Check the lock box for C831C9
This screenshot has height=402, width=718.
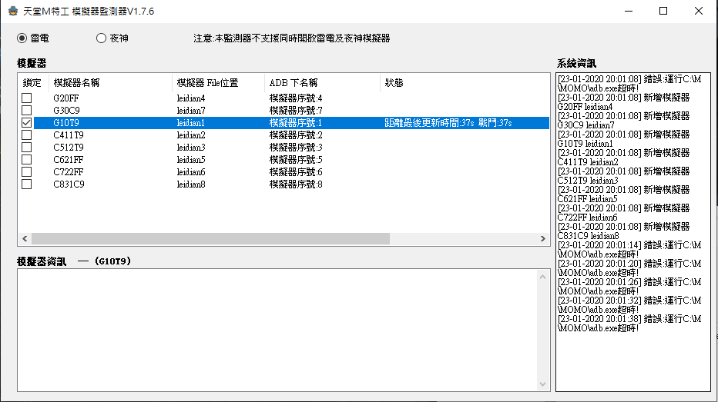(x=27, y=184)
